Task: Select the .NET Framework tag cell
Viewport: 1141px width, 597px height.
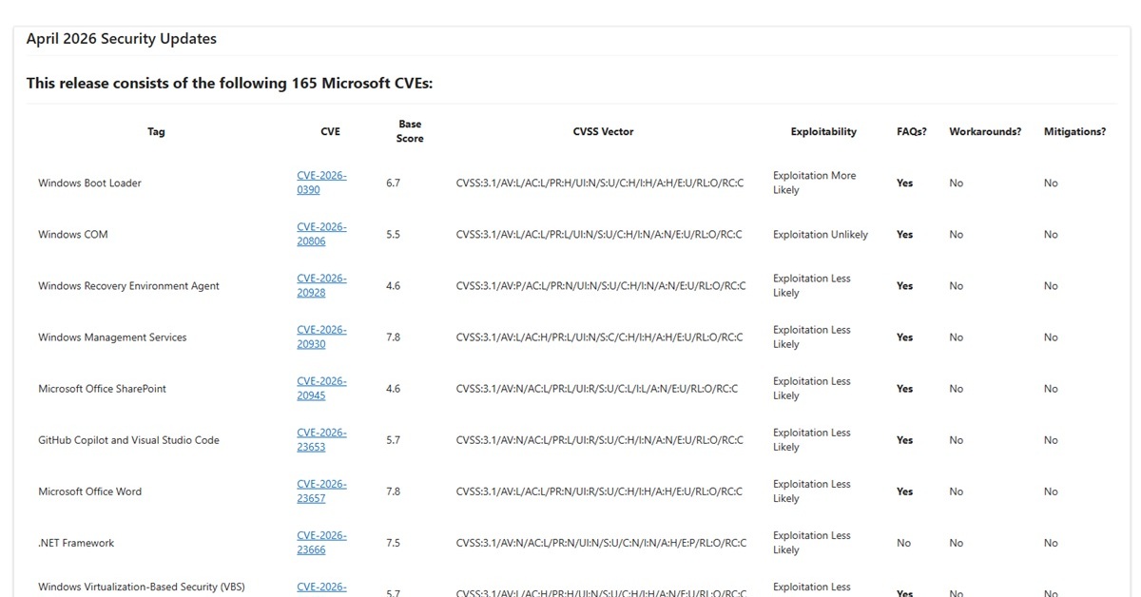Action: pos(73,542)
